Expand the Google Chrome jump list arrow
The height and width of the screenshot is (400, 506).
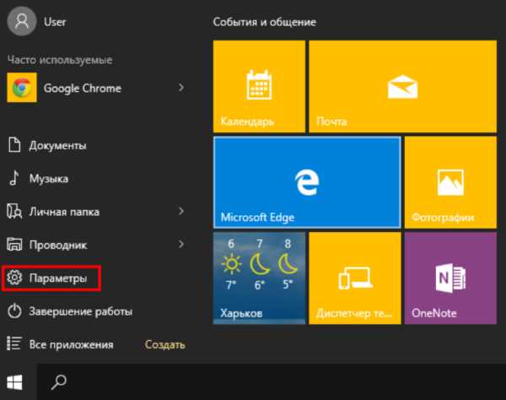pos(181,88)
